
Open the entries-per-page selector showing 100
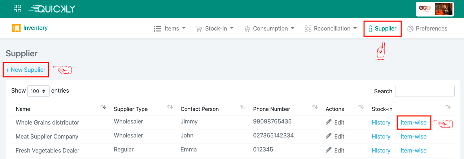39,91
